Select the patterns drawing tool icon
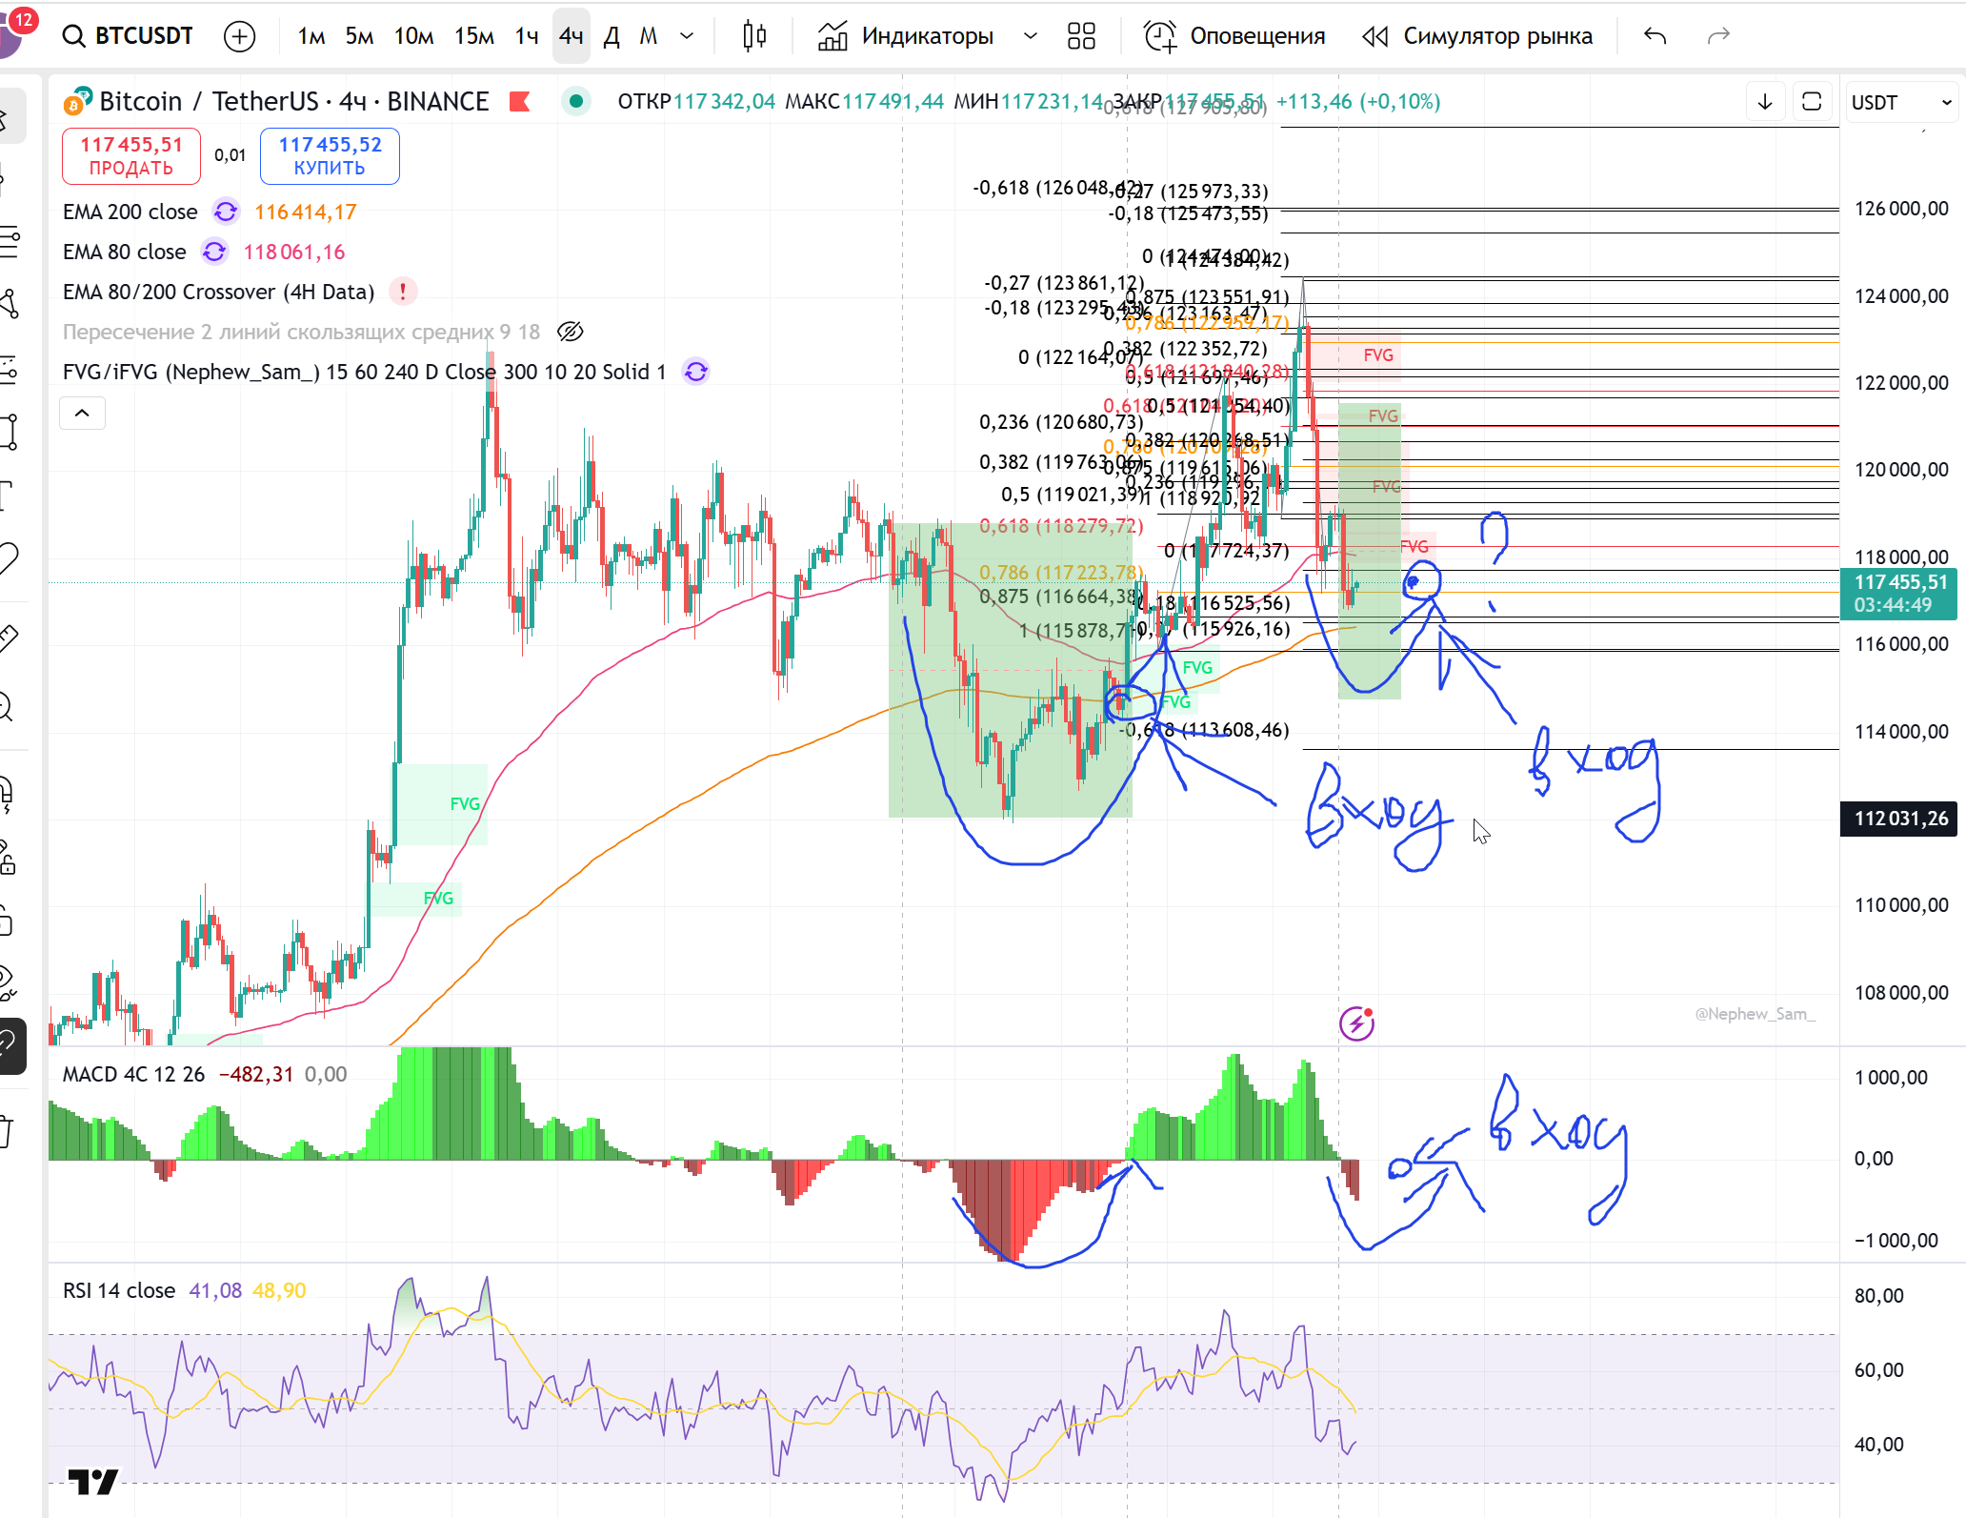 tap(8, 305)
